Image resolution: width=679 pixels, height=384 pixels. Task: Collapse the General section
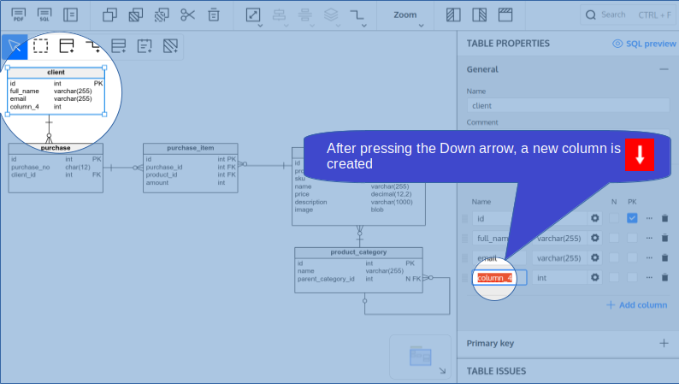coord(664,69)
